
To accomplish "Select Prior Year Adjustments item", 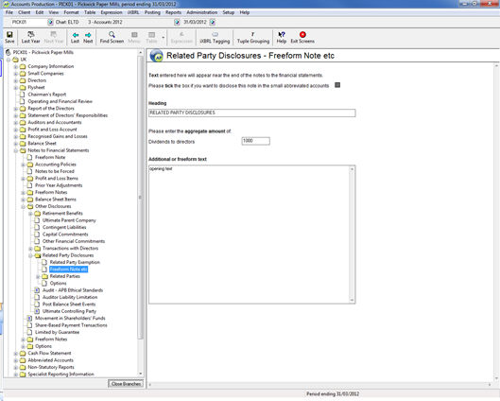I will click(59, 185).
